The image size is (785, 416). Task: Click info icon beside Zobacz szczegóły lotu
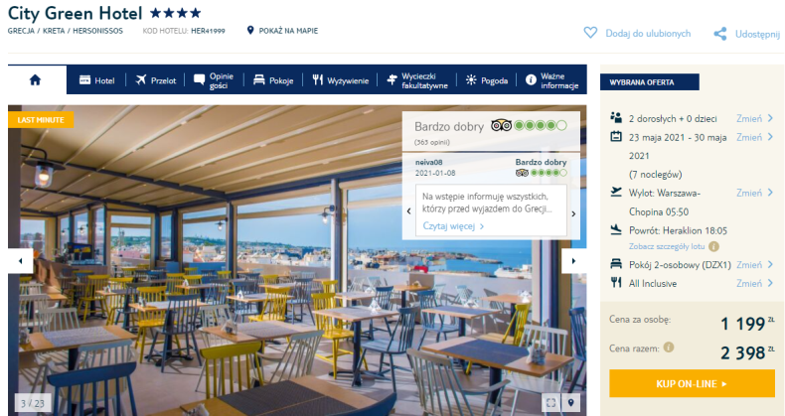[x=713, y=246]
